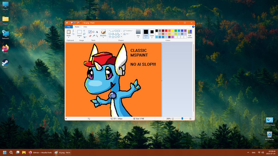Open the Size line thickness dropdown
278x156 pixels.
click(x=138, y=34)
